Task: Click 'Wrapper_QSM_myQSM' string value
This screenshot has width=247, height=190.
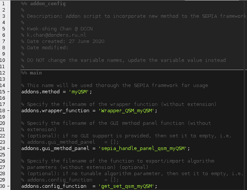Action: (126, 111)
